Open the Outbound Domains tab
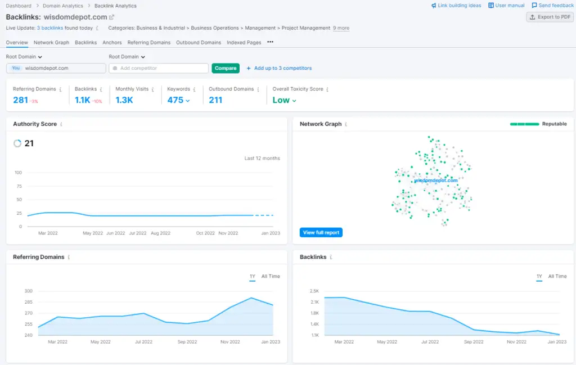The height and width of the screenshot is (365, 576). 199,43
